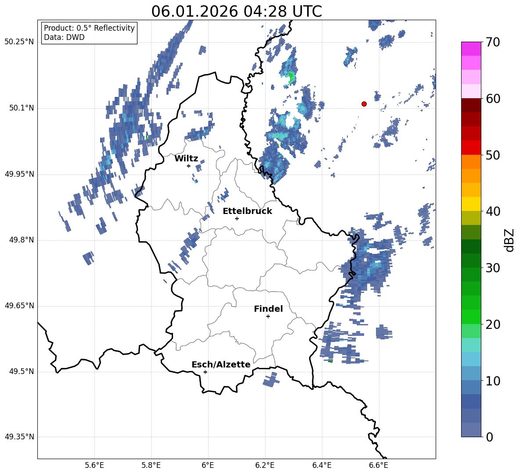Image resolution: width=520 pixels, height=474 pixels.
Task: Click the 6.4°E longitude tick label
Action: (321, 465)
